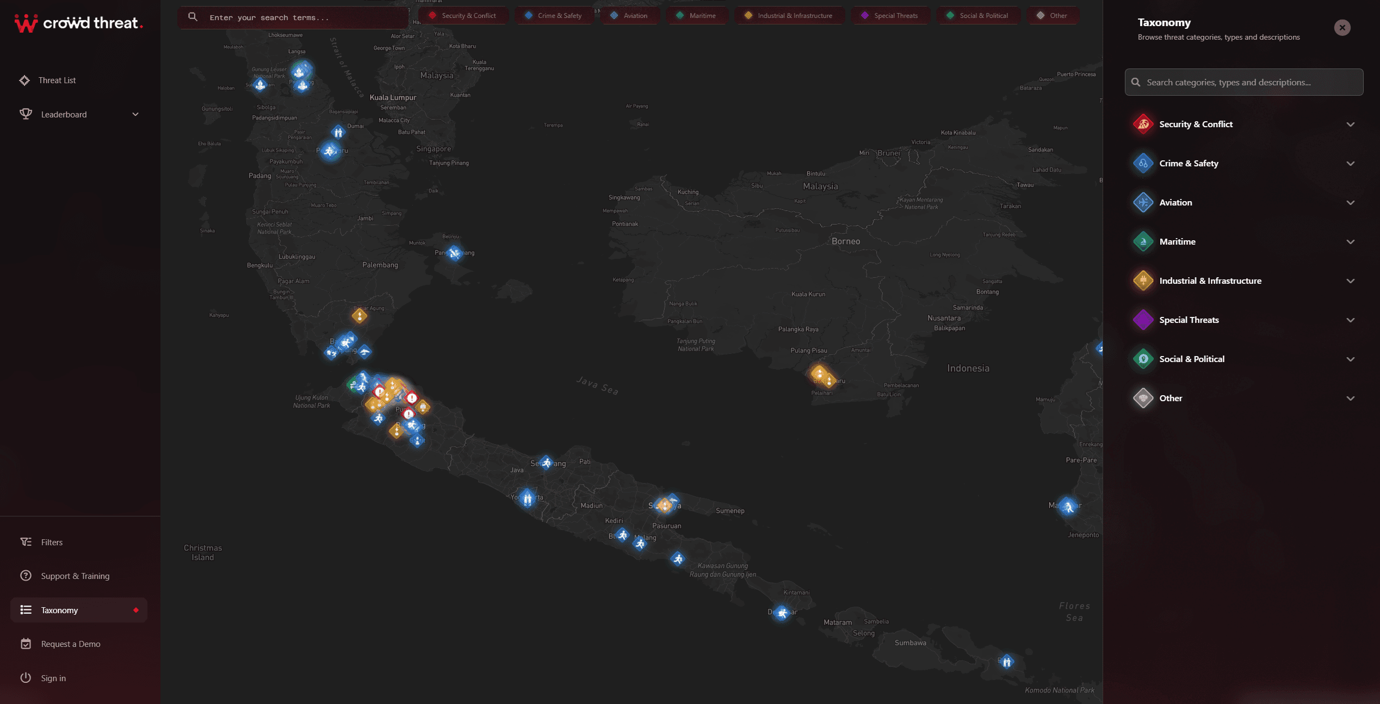Viewport: 1380px width, 704px height.
Task: Toggle the Other map filter chip
Action: 1053,16
